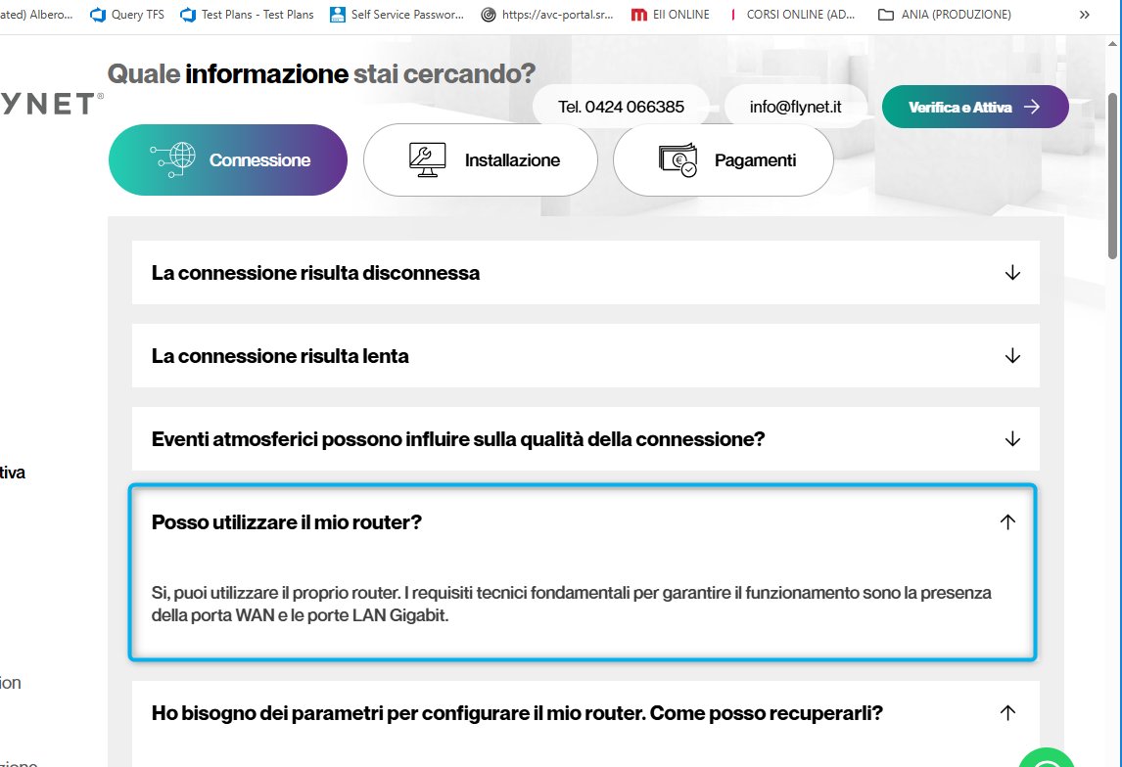
Task: Click the 'Quale informazione stai cercando?' heading
Action: 321,73
